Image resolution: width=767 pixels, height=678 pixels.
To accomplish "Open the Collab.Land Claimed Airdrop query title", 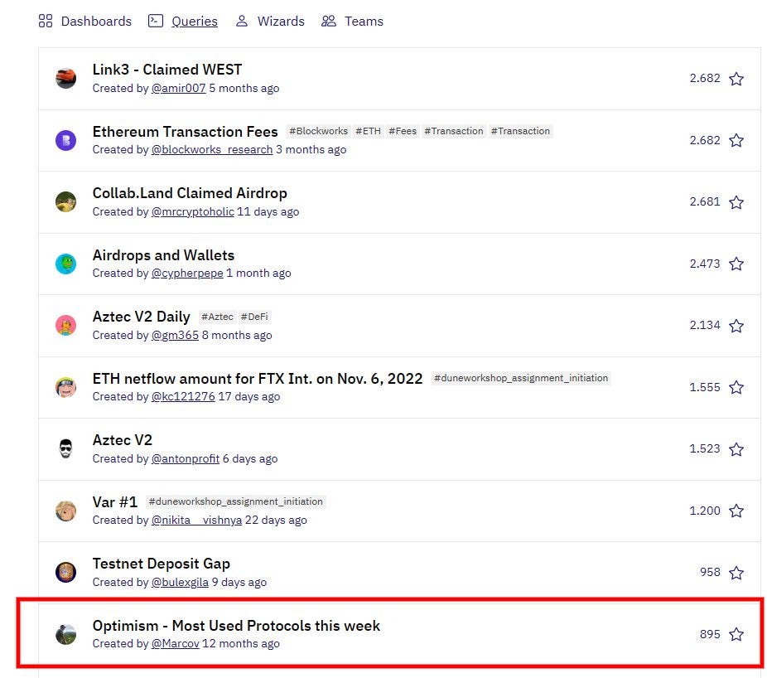I will 190,193.
